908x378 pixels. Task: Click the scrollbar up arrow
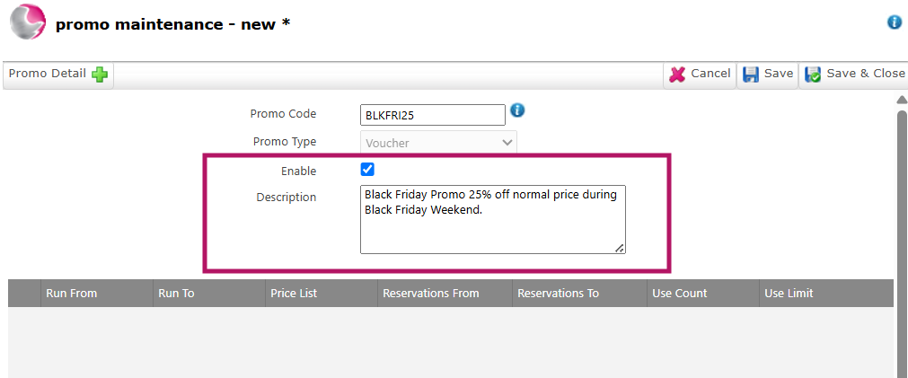click(x=903, y=100)
